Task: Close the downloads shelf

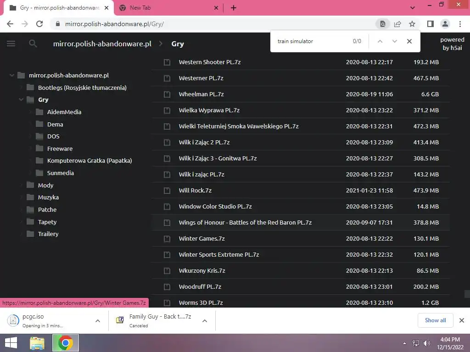Action: click(x=462, y=320)
